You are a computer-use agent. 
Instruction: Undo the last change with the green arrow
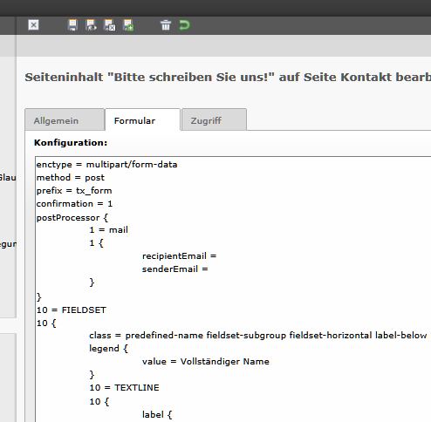click(x=184, y=25)
